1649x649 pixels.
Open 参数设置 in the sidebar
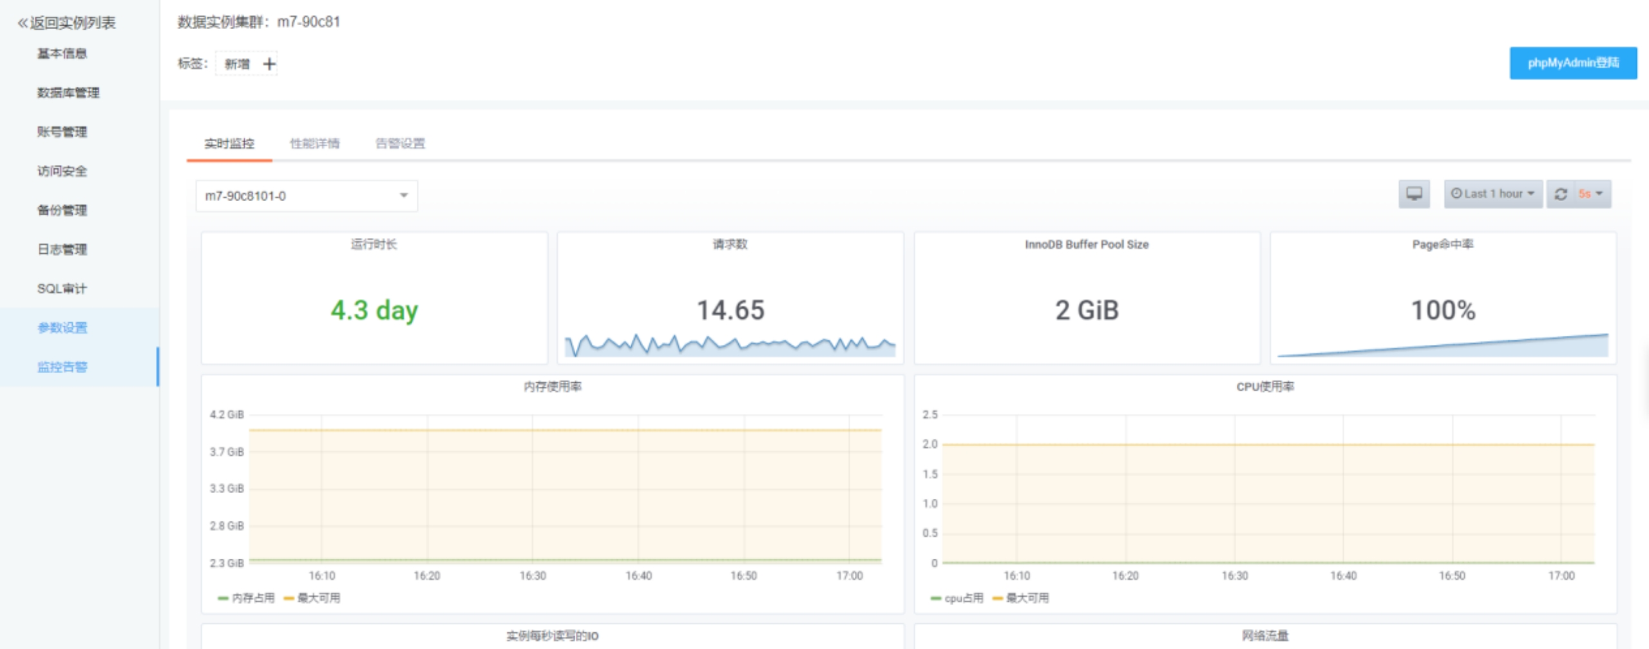pyautogui.click(x=62, y=328)
